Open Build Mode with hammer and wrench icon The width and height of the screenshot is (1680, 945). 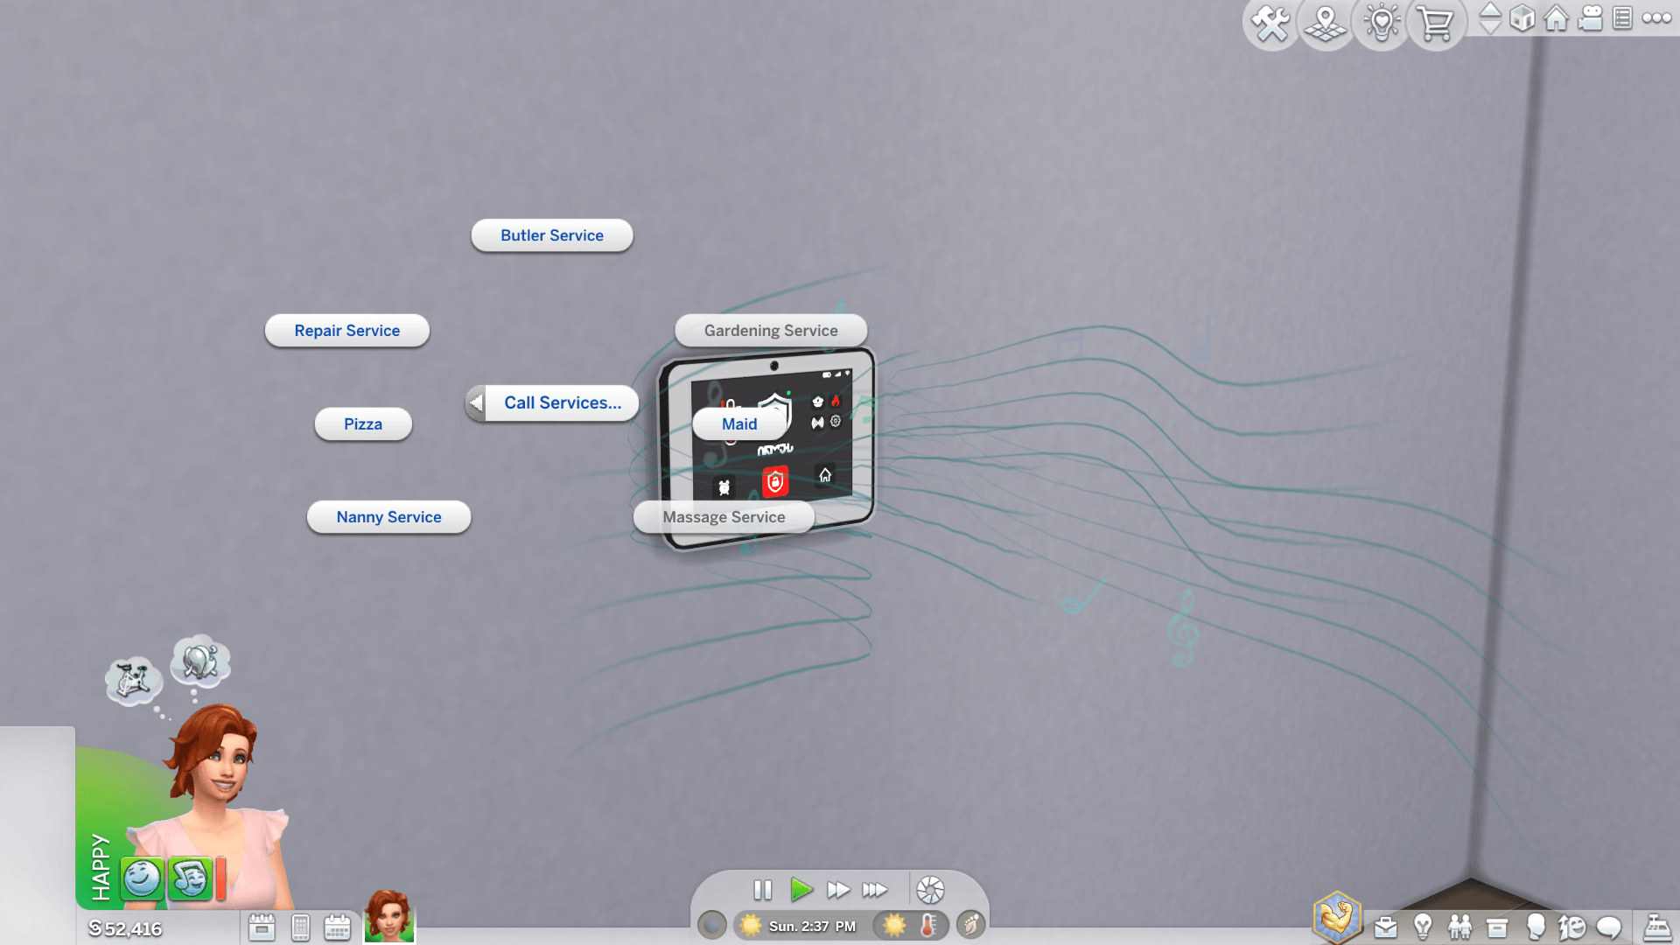point(1270,24)
